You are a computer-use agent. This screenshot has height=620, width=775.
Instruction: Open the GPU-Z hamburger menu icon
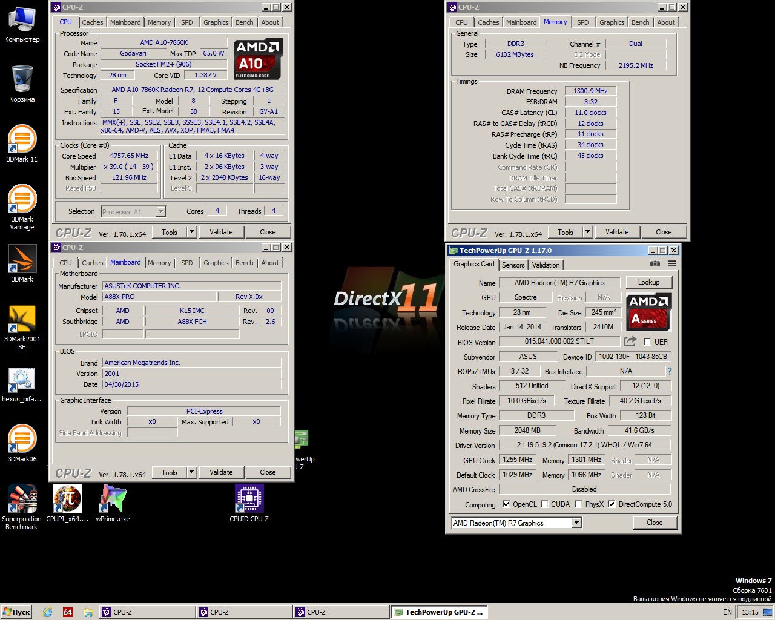point(671,264)
